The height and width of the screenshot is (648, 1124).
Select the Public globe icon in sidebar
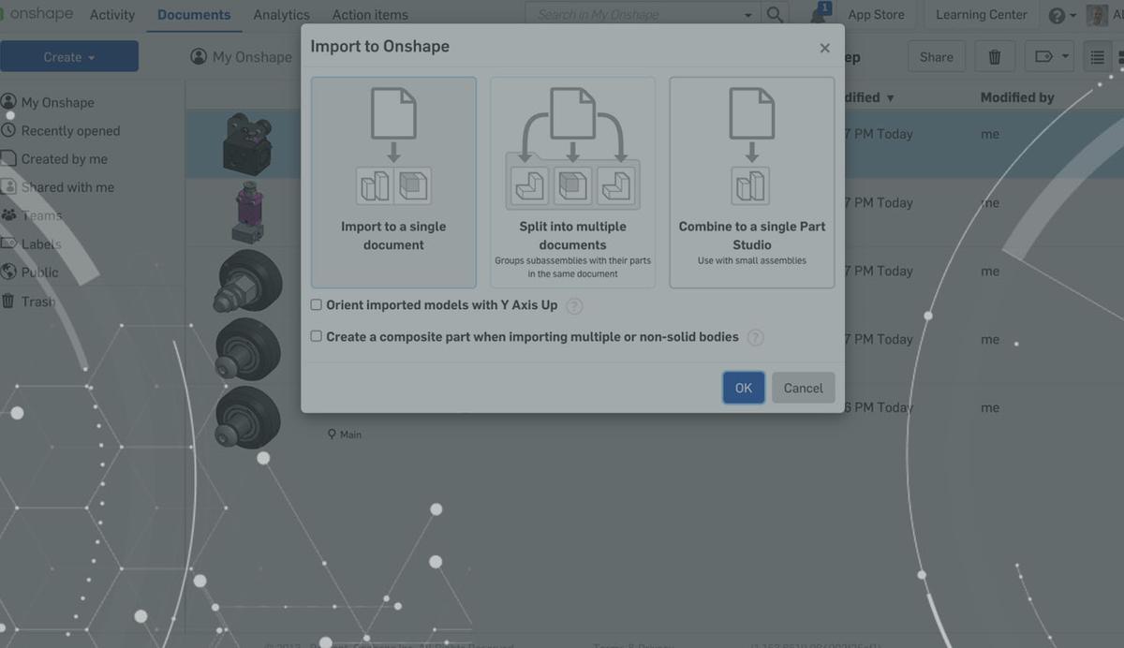(x=7, y=272)
